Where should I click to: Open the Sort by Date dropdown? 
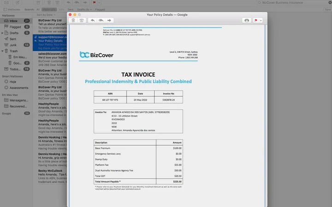45,15
